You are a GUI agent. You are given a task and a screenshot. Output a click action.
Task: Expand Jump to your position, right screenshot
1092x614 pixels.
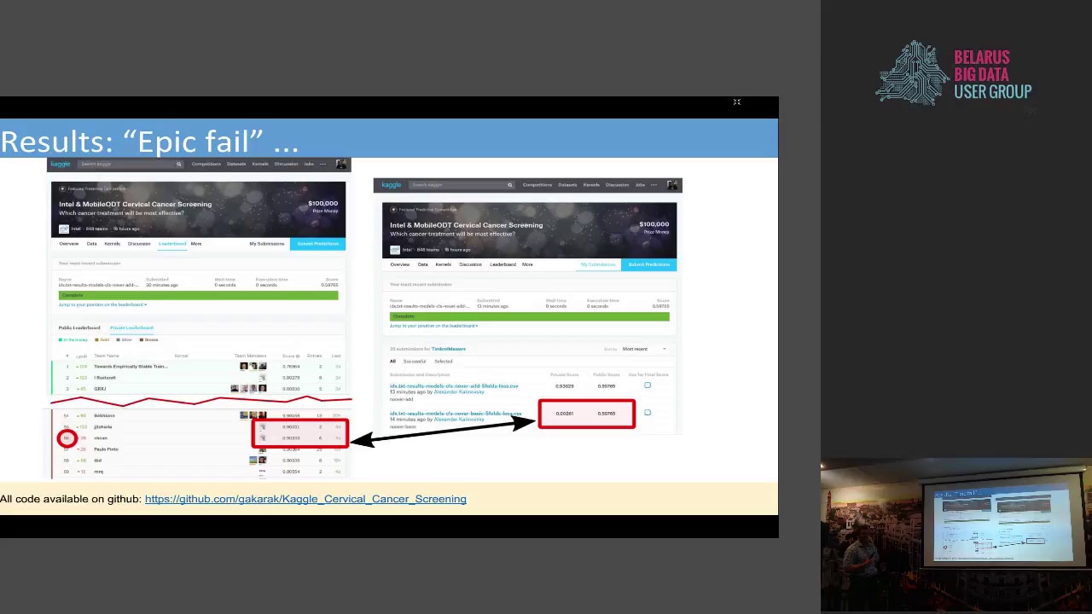(433, 326)
